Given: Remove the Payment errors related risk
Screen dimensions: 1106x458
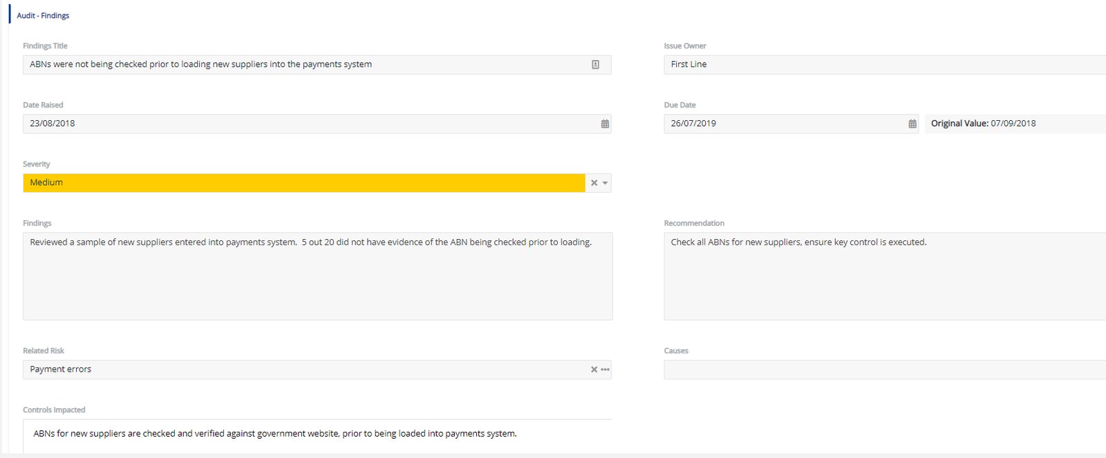Looking at the screenshot, I should (594, 370).
